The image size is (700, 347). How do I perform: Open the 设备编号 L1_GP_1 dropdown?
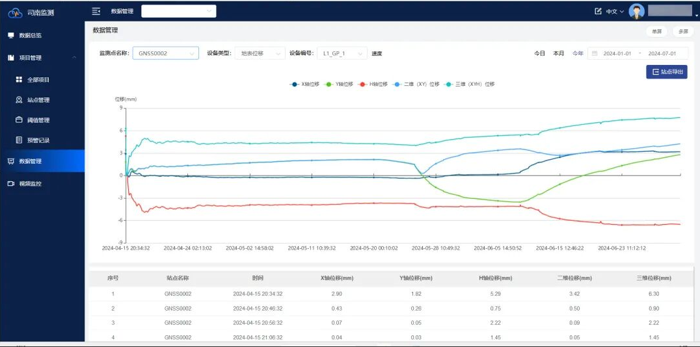tap(343, 53)
